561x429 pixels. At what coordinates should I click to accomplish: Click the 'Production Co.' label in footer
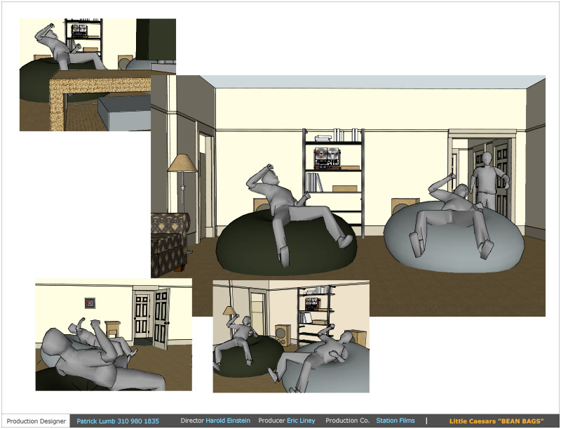tap(347, 421)
